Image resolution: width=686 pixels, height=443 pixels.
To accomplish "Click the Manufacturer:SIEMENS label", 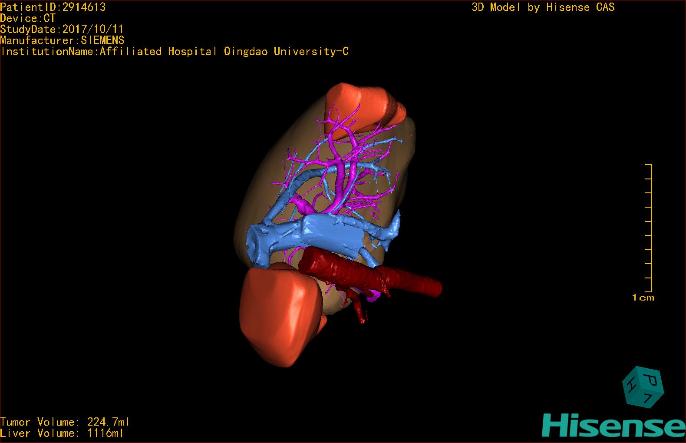I will point(62,40).
